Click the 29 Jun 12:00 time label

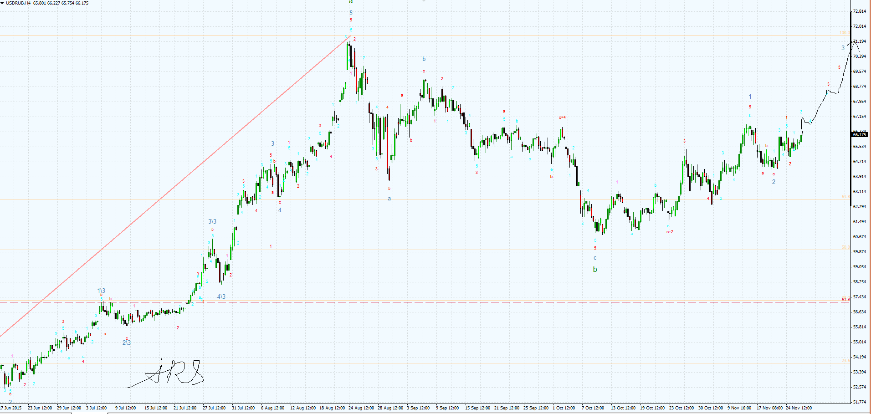[x=69, y=408]
